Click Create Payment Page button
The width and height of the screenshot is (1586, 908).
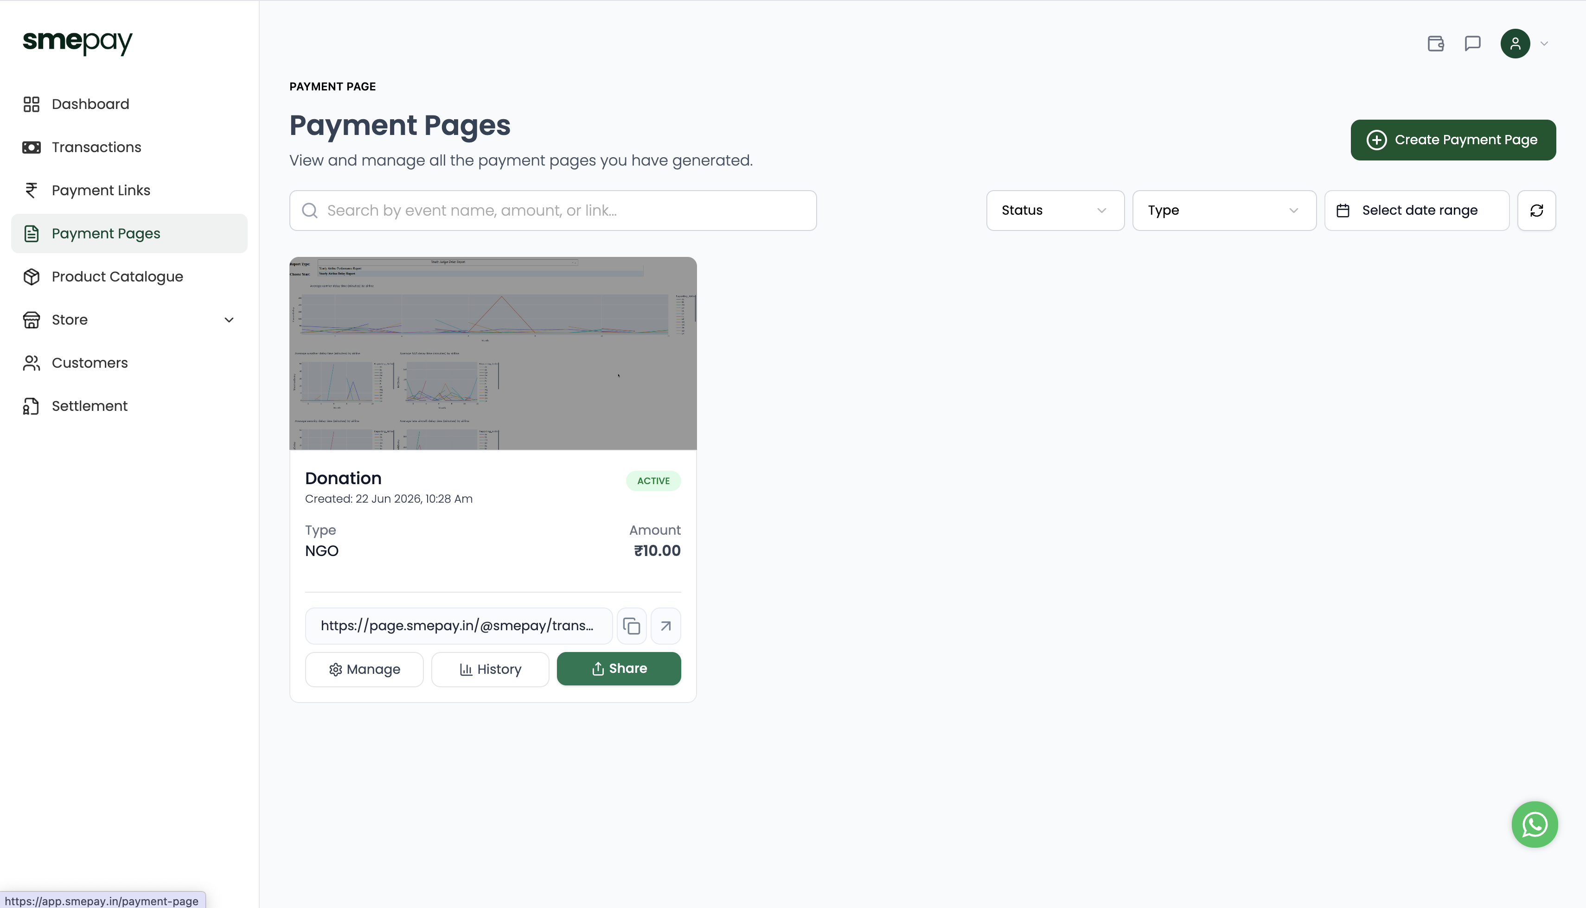tap(1453, 140)
